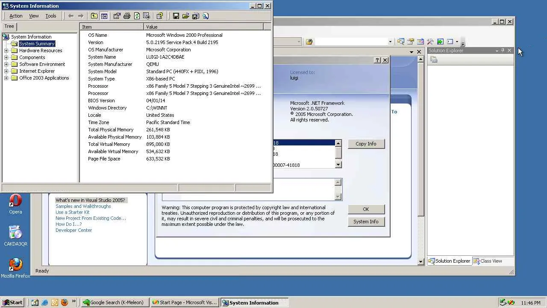Click the Firefox icon in quick launch bar
The width and height of the screenshot is (547, 308).
(64, 302)
